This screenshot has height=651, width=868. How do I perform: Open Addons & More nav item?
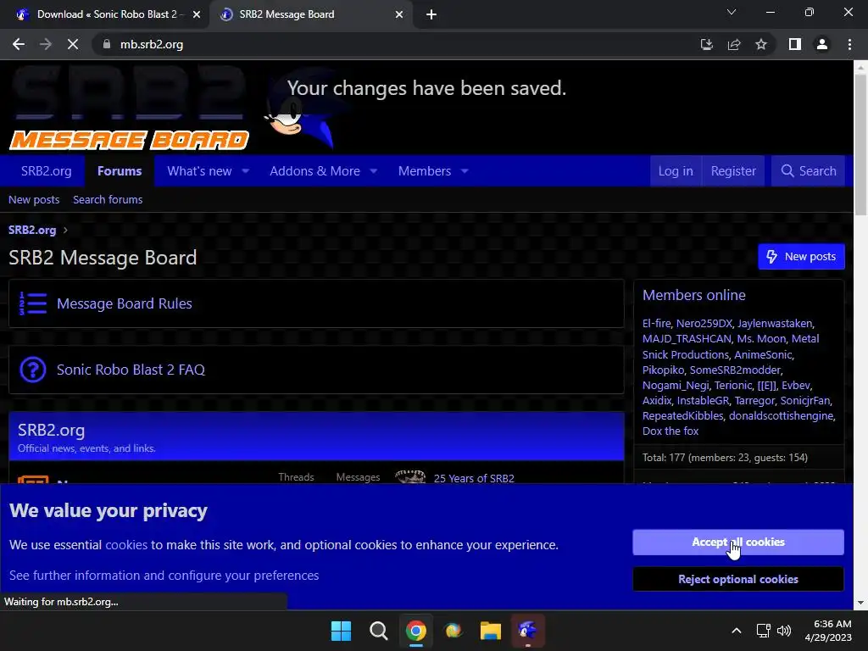pos(314,171)
